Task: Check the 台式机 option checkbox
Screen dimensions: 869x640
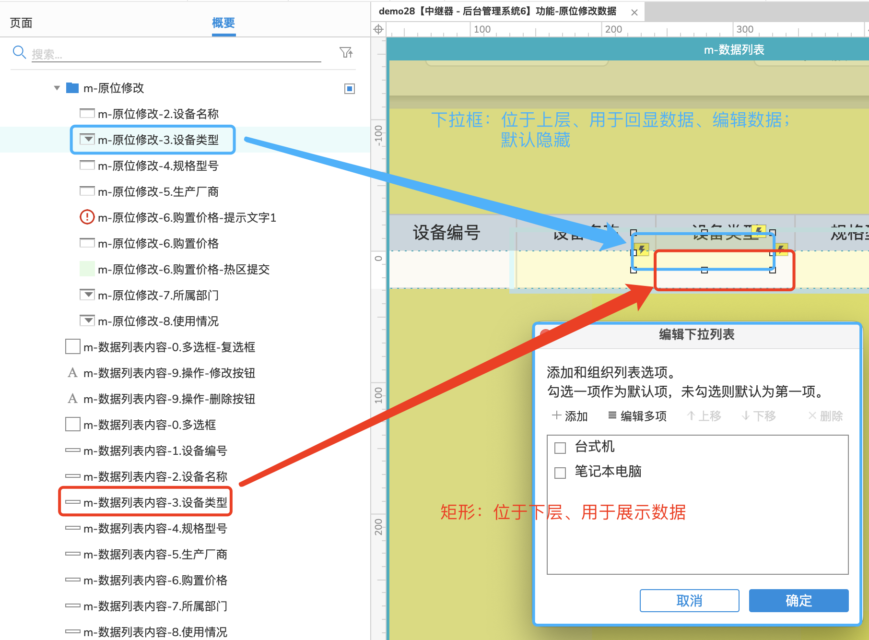Action: 560,448
